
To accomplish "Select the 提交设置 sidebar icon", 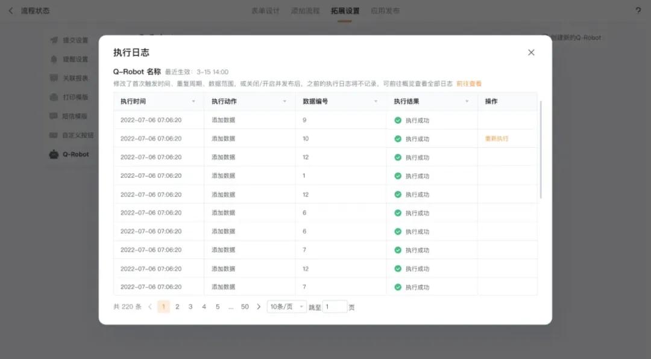I will [x=54, y=40].
